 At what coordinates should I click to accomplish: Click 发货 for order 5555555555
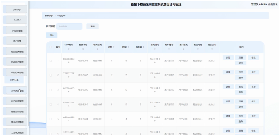click(x=241, y=101)
